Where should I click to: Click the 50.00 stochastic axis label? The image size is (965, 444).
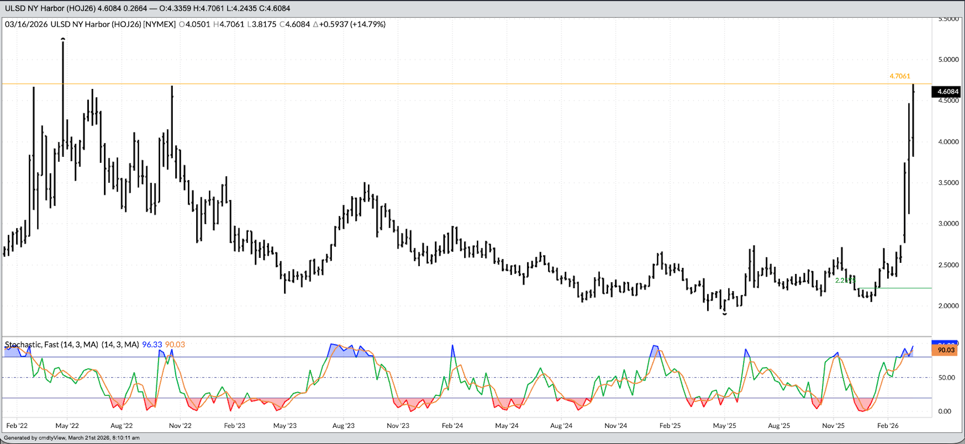[x=946, y=378]
